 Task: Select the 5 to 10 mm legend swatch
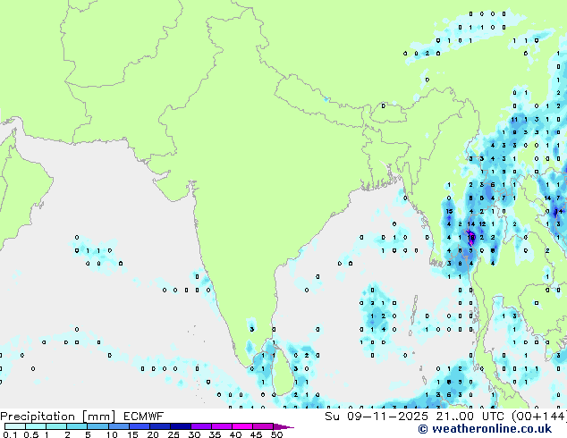(x=97, y=426)
